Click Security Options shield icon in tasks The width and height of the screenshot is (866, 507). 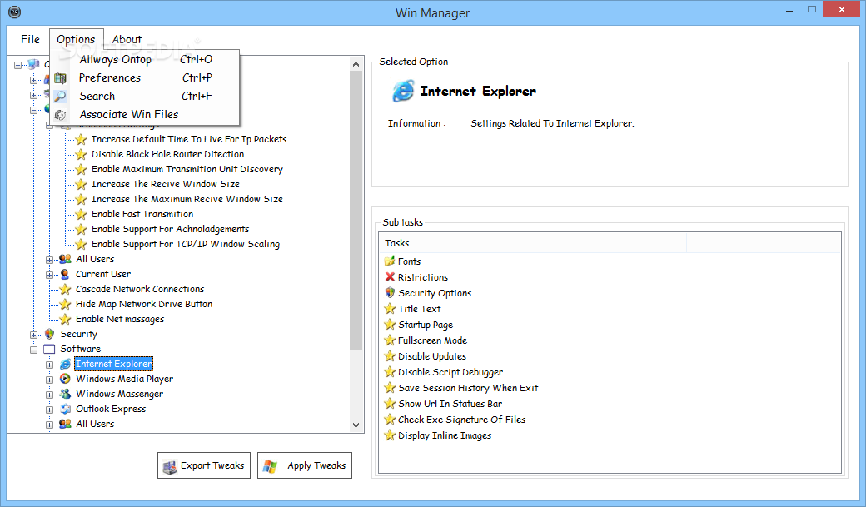390,292
